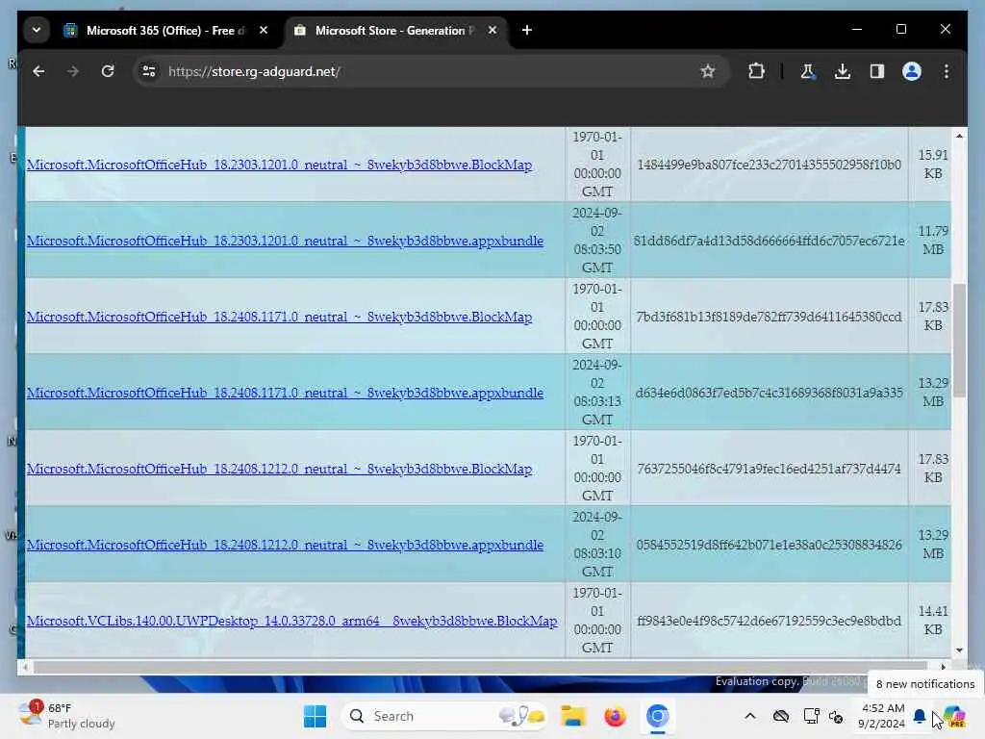Open the weather widget showing 68°F
Viewport: 985px width, 739px height.
(66, 716)
